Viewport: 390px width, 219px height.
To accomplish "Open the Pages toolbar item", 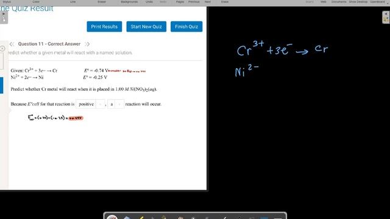I will (180, 2).
